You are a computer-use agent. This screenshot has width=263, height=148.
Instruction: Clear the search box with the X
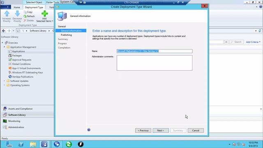226,42
